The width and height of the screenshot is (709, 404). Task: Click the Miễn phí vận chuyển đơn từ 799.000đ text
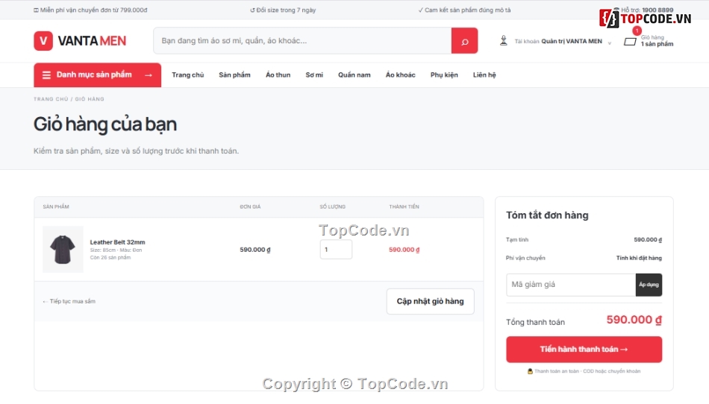coord(90,10)
